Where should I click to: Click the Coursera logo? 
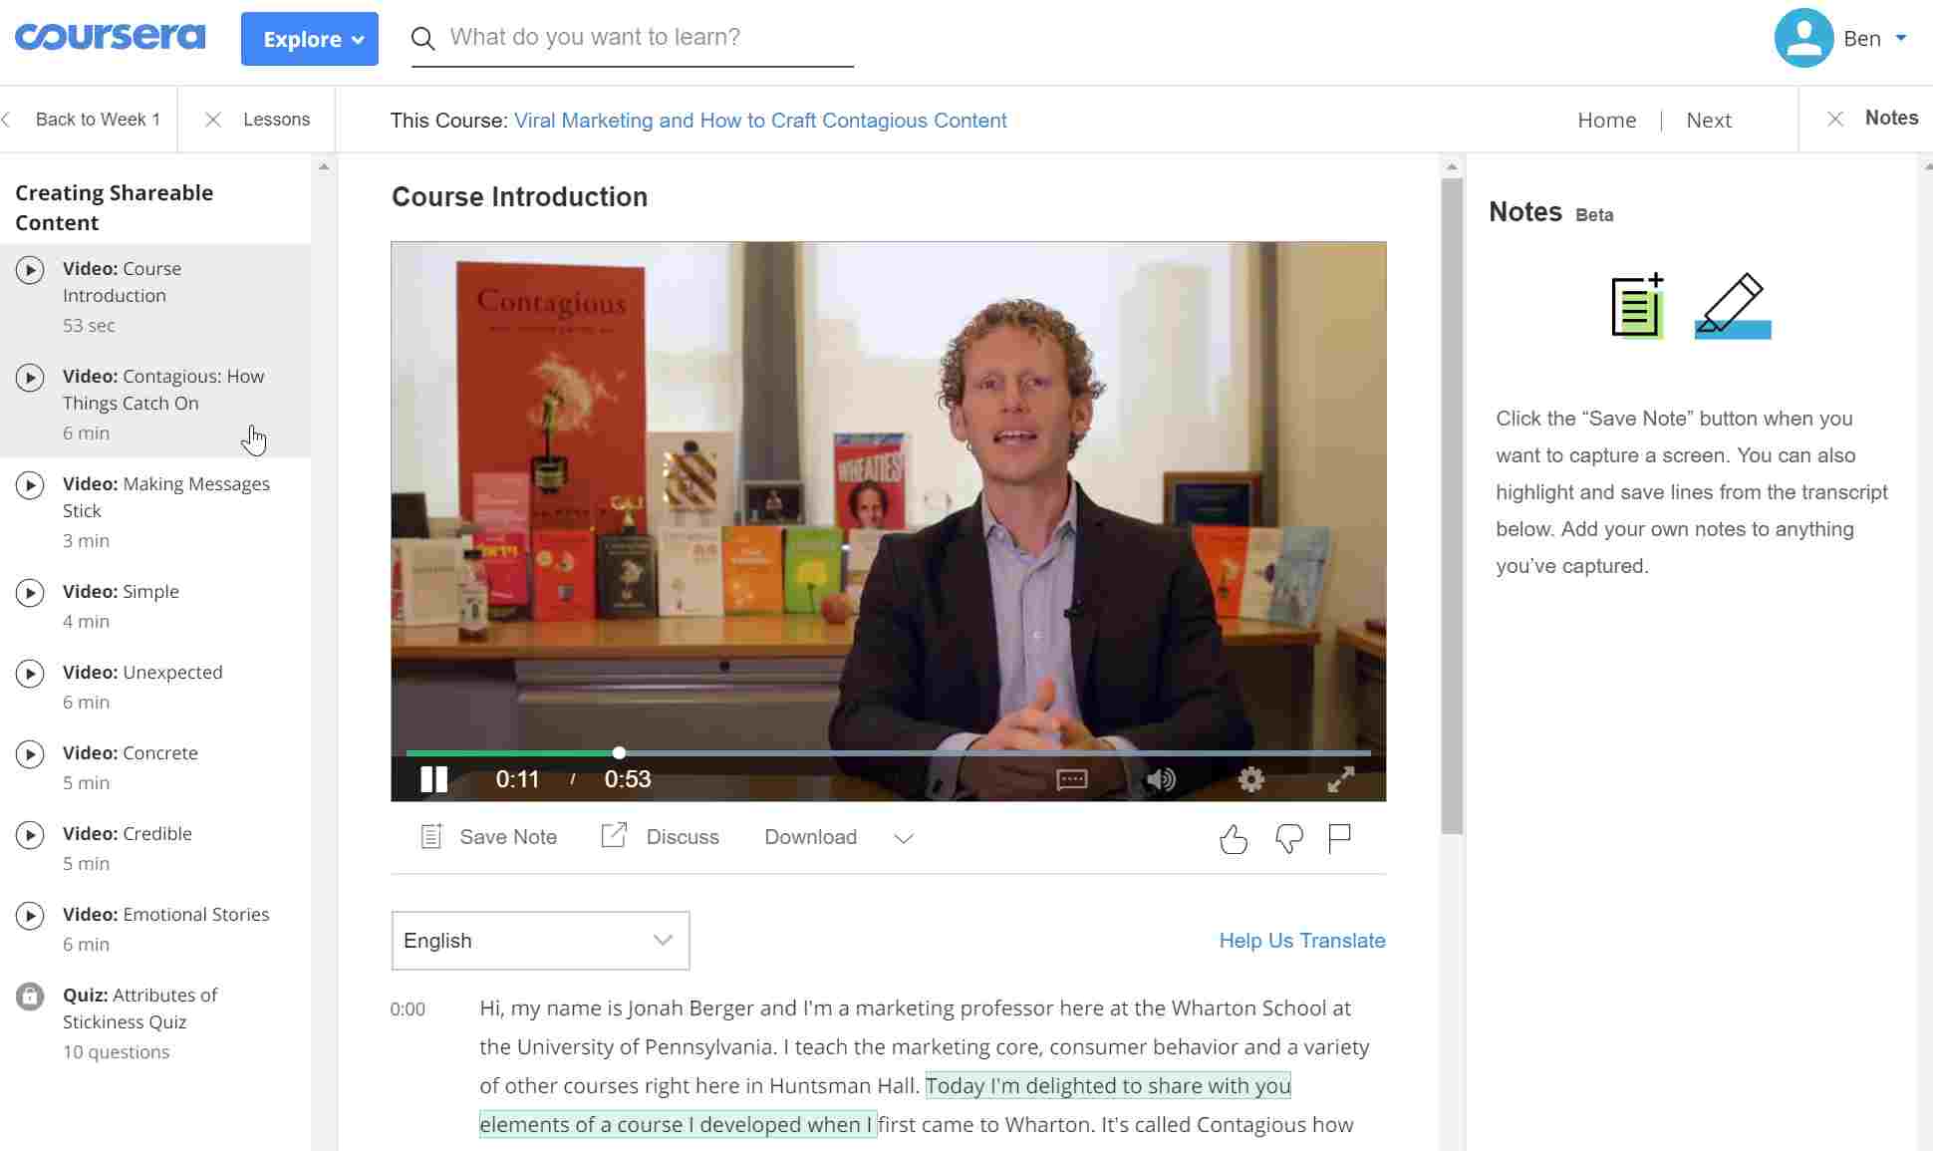[x=111, y=37]
